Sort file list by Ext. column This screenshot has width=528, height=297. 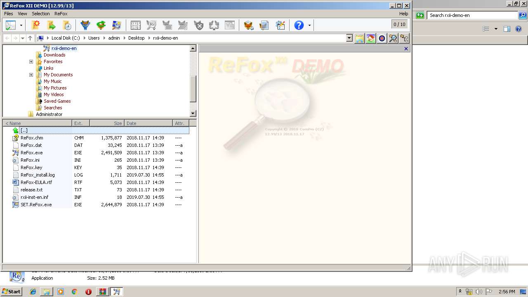tap(81, 123)
